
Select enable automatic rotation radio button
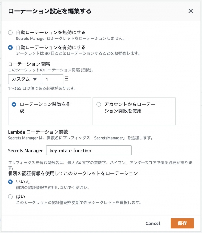(10, 48)
